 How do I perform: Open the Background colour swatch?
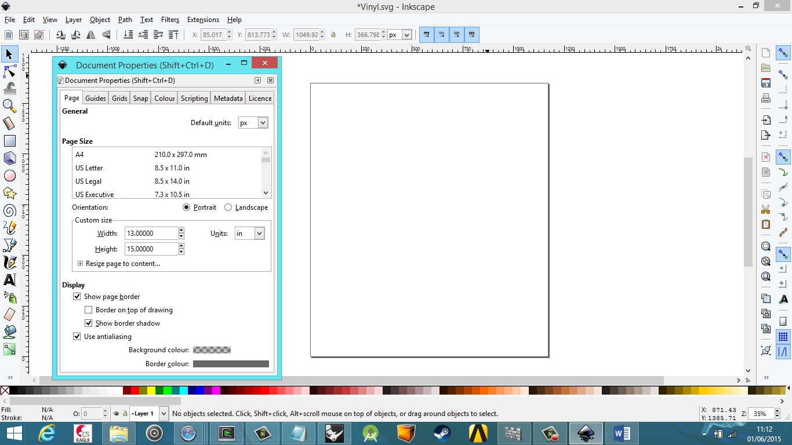[212, 350]
